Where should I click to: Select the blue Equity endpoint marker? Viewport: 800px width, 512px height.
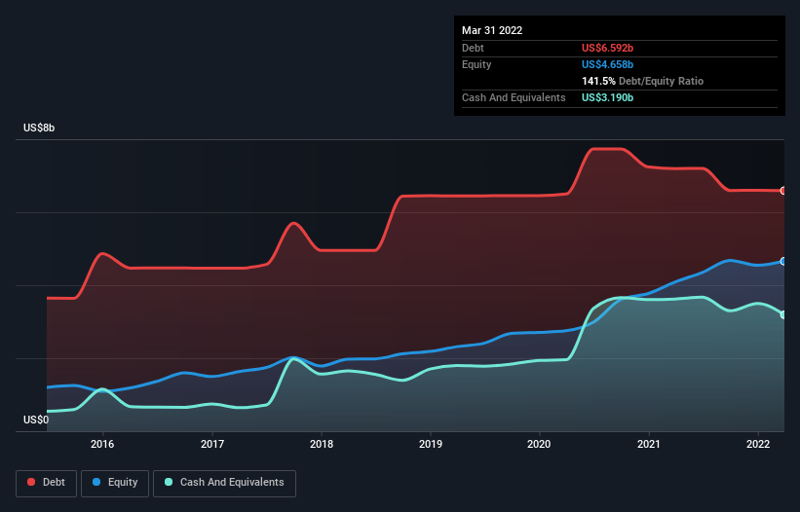point(783,261)
